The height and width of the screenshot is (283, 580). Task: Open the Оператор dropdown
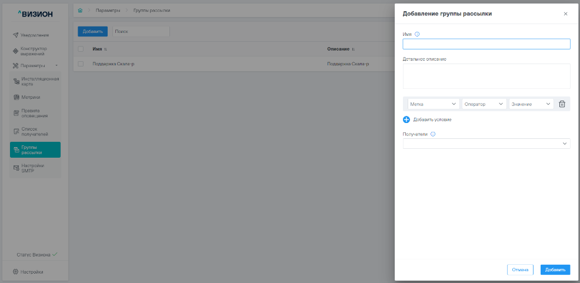click(x=484, y=104)
